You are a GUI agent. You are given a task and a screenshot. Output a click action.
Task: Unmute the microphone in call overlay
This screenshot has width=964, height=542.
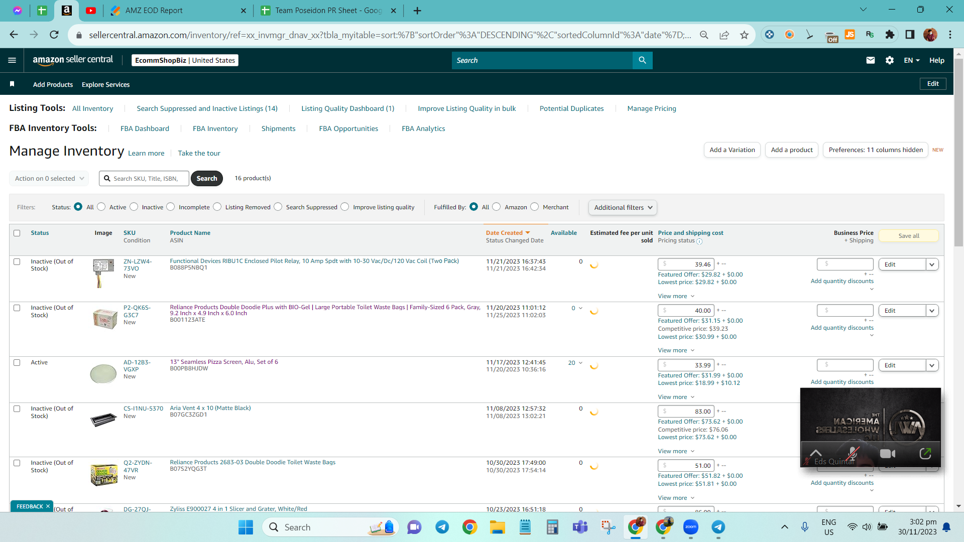tap(852, 454)
